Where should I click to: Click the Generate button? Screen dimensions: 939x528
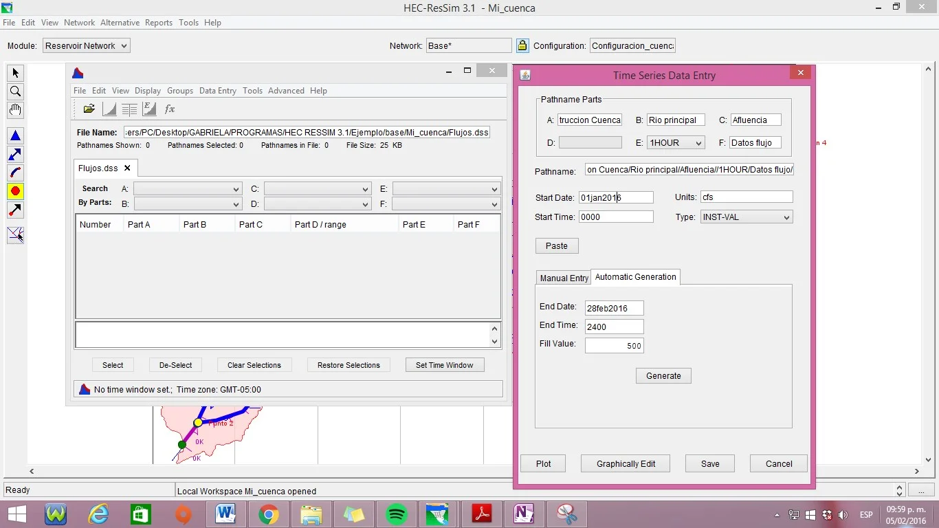663,375
